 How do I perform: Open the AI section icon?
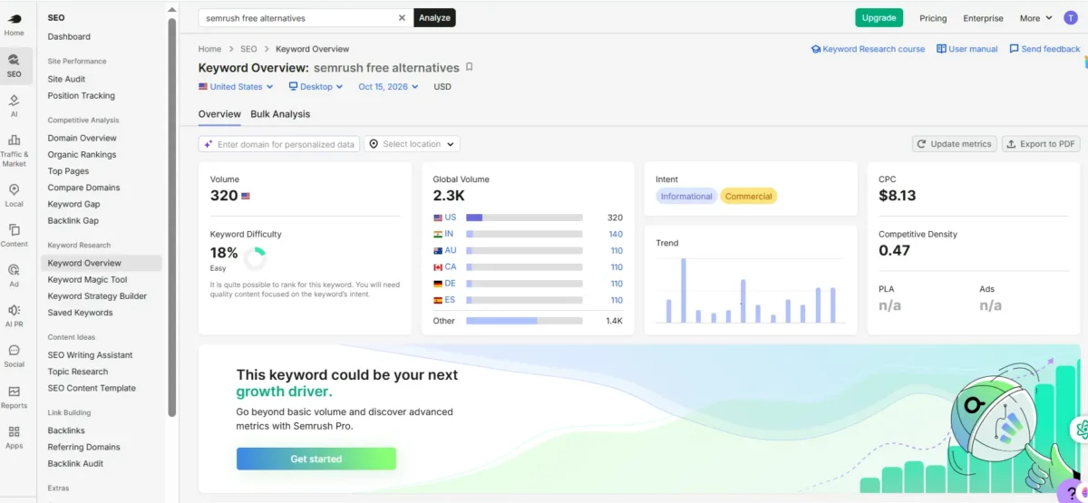pyautogui.click(x=14, y=105)
